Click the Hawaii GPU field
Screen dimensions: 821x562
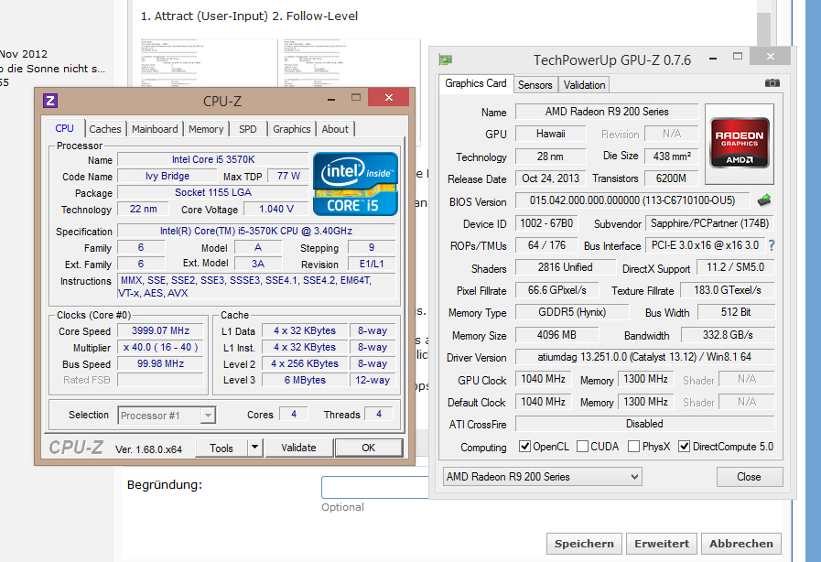coord(550,134)
